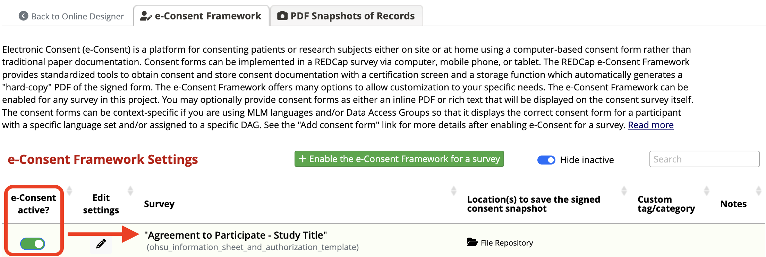Sort by Survey column arrows

click(454, 190)
